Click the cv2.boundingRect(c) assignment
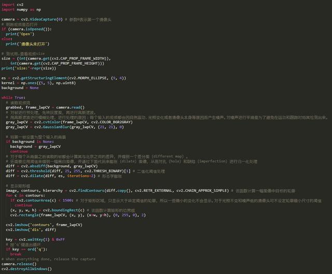Image resolution: width=332 pixels, height=274 pixels. click(47, 210)
